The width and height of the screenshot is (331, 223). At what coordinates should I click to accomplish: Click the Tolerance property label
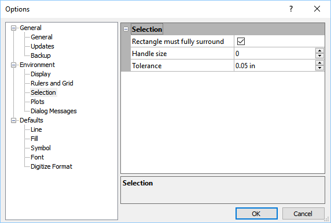(147, 66)
